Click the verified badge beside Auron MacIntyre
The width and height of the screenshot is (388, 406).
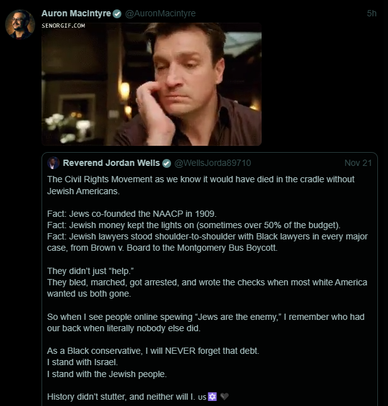117,14
